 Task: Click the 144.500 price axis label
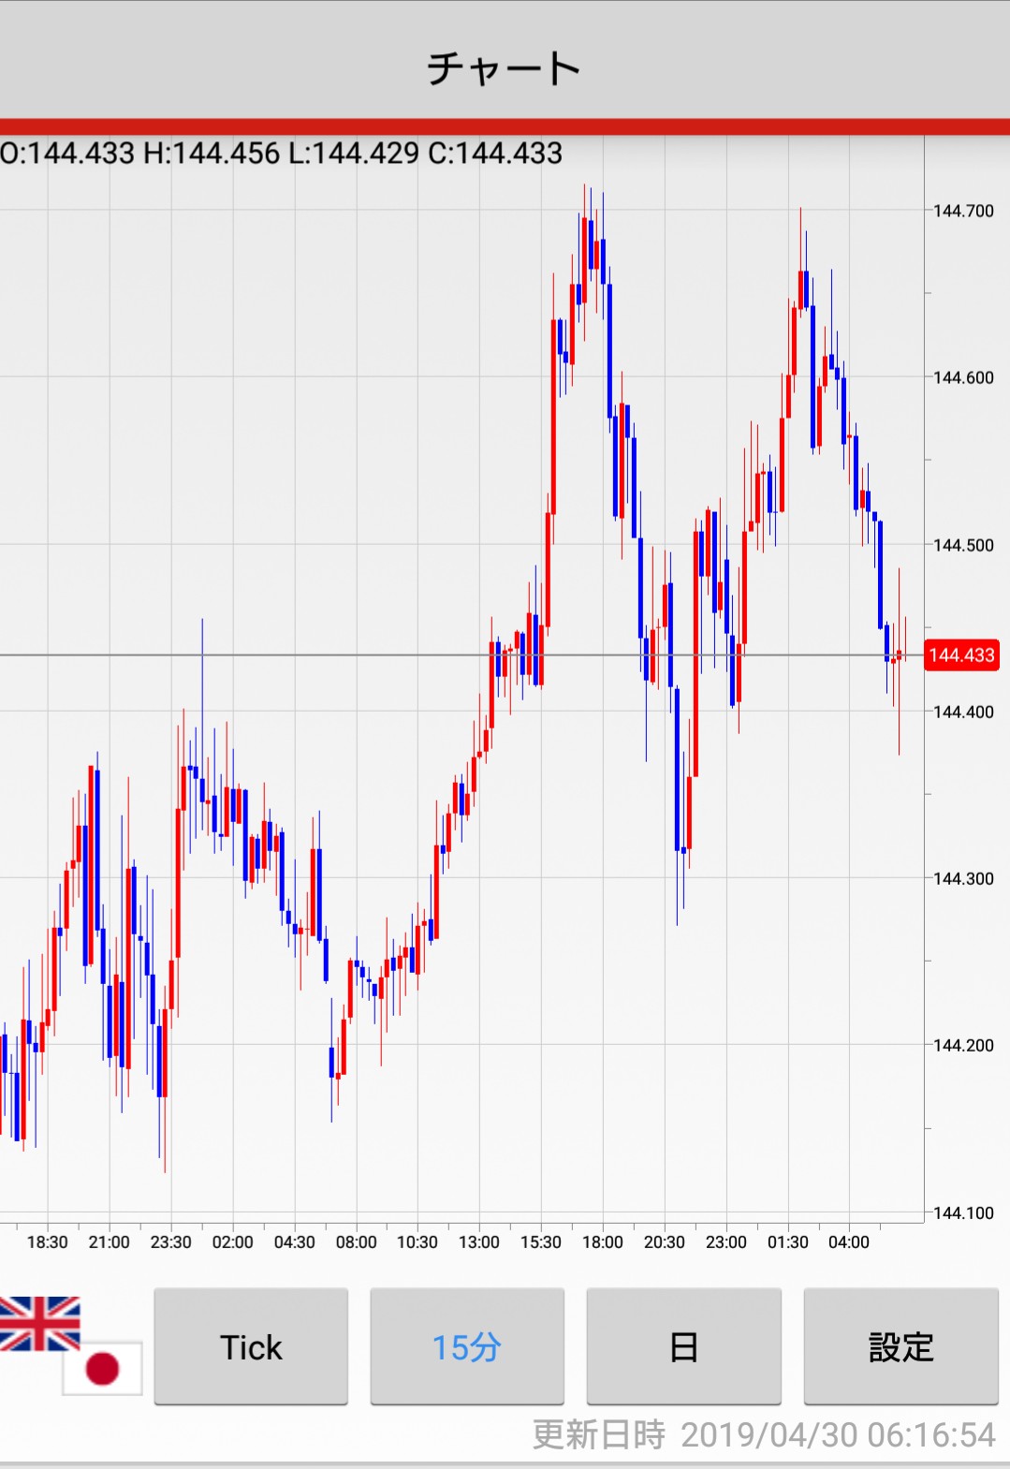coord(963,546)
